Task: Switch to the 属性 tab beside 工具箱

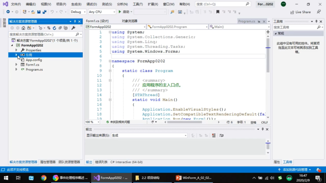Action: (x=276, y=162)
